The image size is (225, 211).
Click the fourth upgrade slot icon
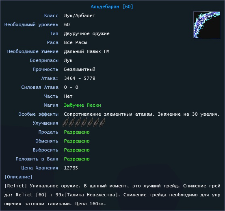click(x=84, y=122)
